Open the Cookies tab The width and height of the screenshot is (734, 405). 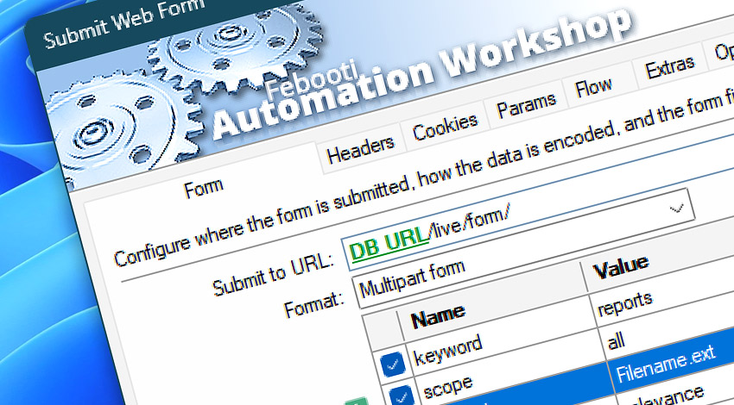(x=445, y=126)
